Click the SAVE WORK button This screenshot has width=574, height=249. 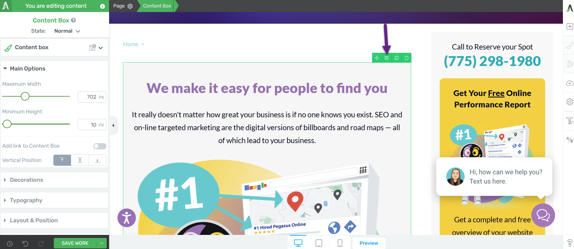tap(75, 243)
